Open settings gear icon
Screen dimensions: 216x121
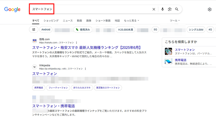pos(209,9)
